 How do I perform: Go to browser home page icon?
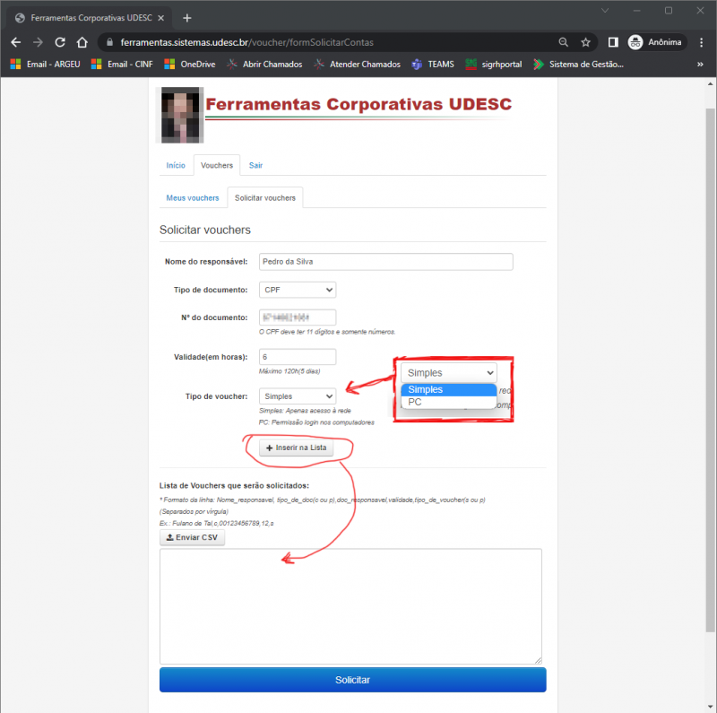[x=82, y=42]
